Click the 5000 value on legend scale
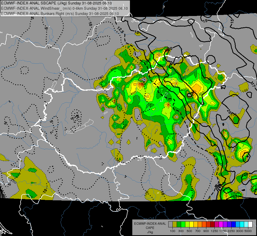Image resolution: width=257 pixels, height=236 pixels. point(248,231)
